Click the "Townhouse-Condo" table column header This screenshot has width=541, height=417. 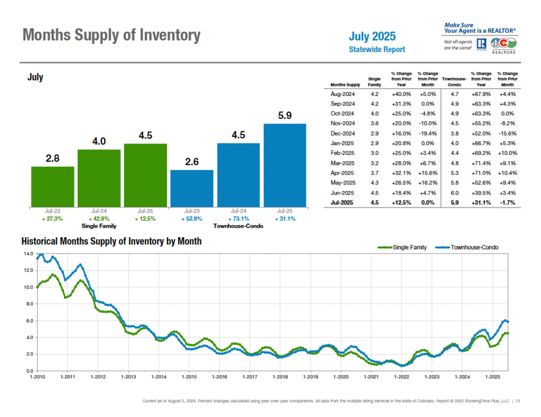(454, 82)
